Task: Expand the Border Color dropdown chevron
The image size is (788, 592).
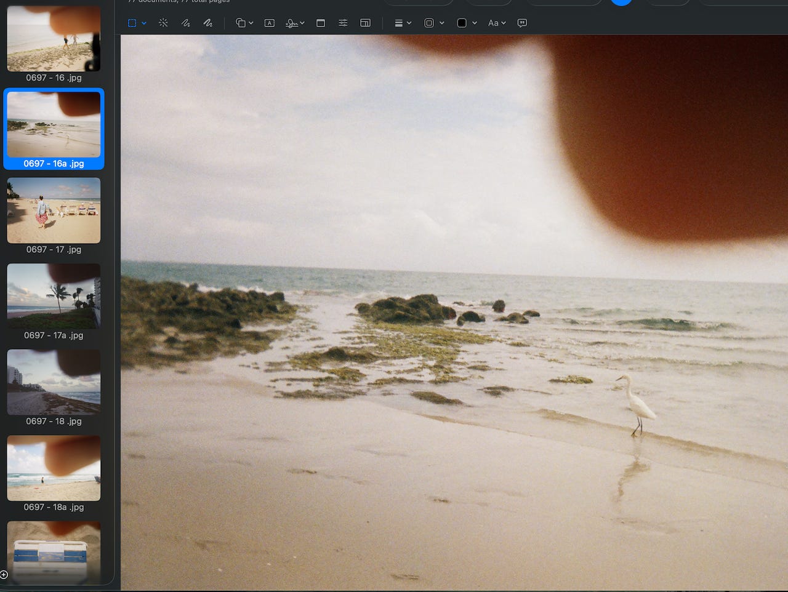Action: (x=442, y=23)
